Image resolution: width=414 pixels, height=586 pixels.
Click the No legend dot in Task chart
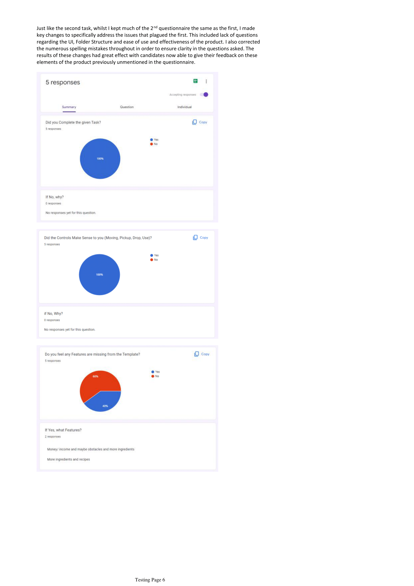151,144
